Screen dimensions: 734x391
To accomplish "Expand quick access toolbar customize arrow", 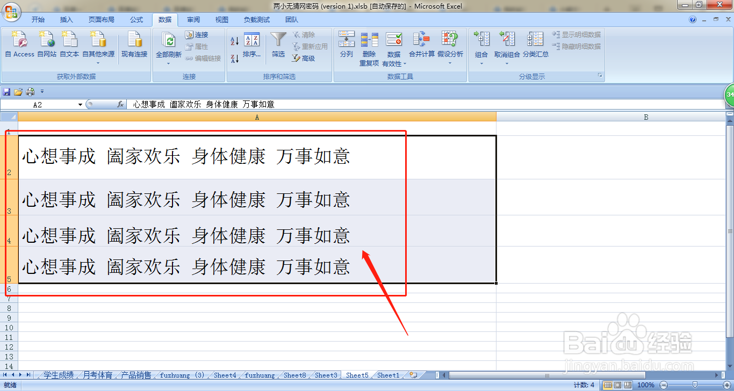I will point(42,92).
